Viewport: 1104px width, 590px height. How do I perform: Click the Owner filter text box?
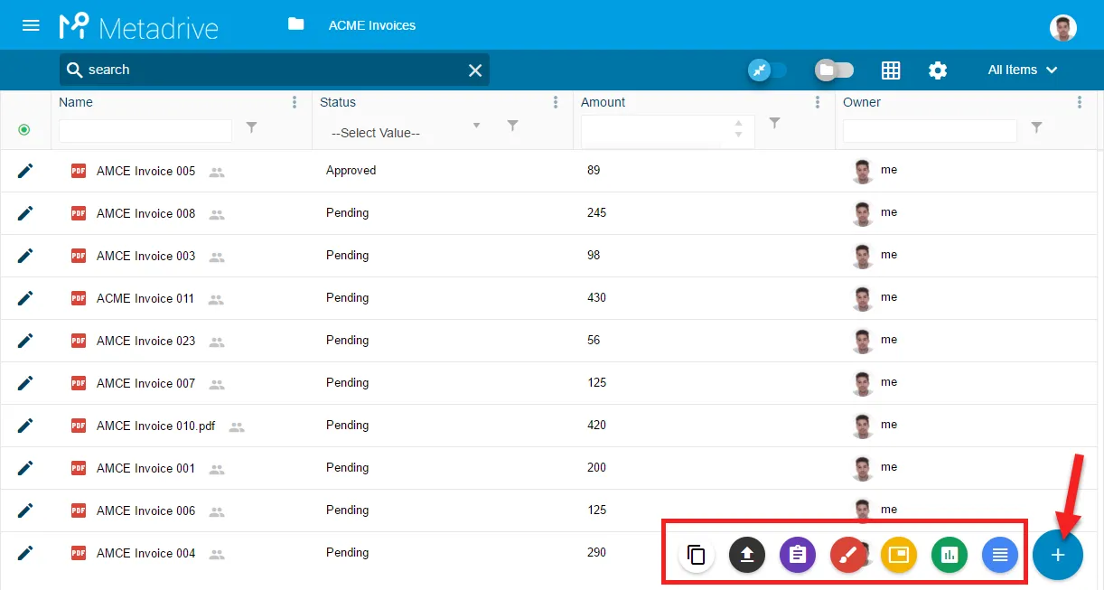pyautogui.click(x=930, y=131)
